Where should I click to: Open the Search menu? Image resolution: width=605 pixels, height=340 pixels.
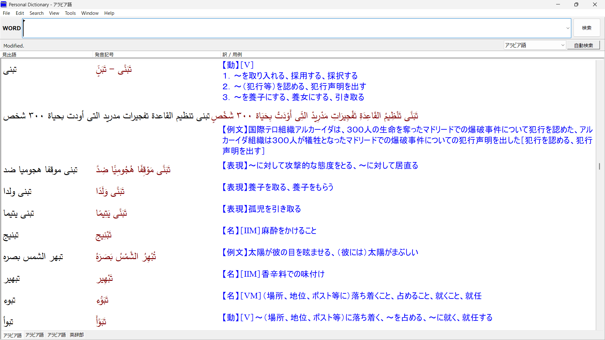(37, 13)
